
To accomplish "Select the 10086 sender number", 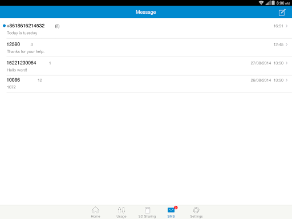I will pos(13,80).
